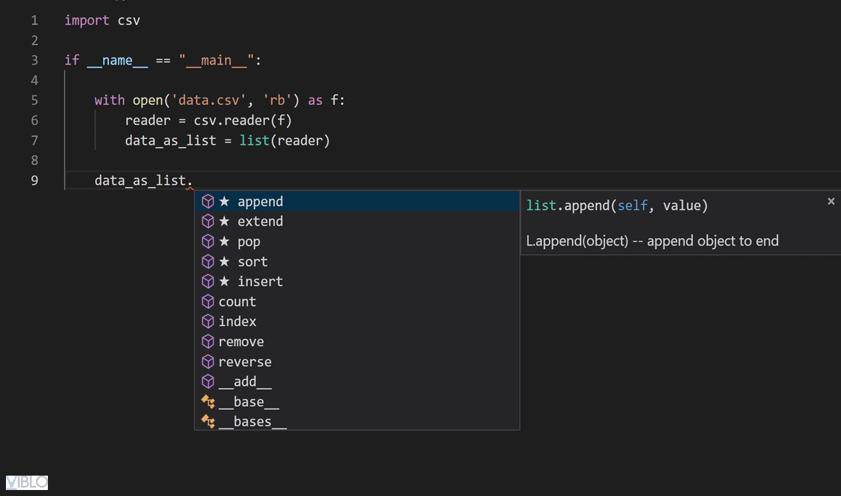841x496 pixels.
Task: Pick the remove method suggestion
Action: click(241, 342)
